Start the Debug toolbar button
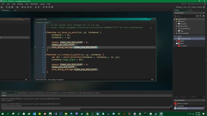The width and height of the screenshot is (207, 116). pyautogui.click(x=22, y=7)
